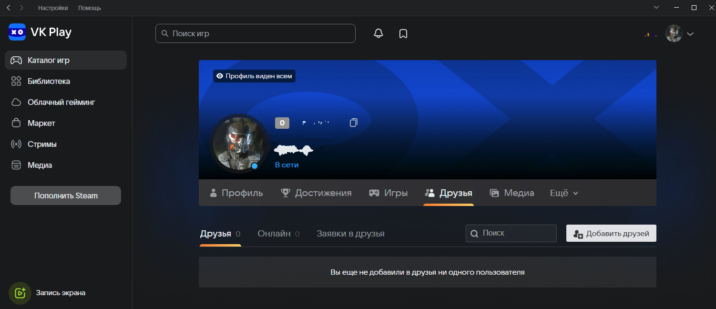Open Облачный гейминг in sidebar
The width and height of the screenshot is (716, 309).
pyautogui.click(x=61, y=102)
